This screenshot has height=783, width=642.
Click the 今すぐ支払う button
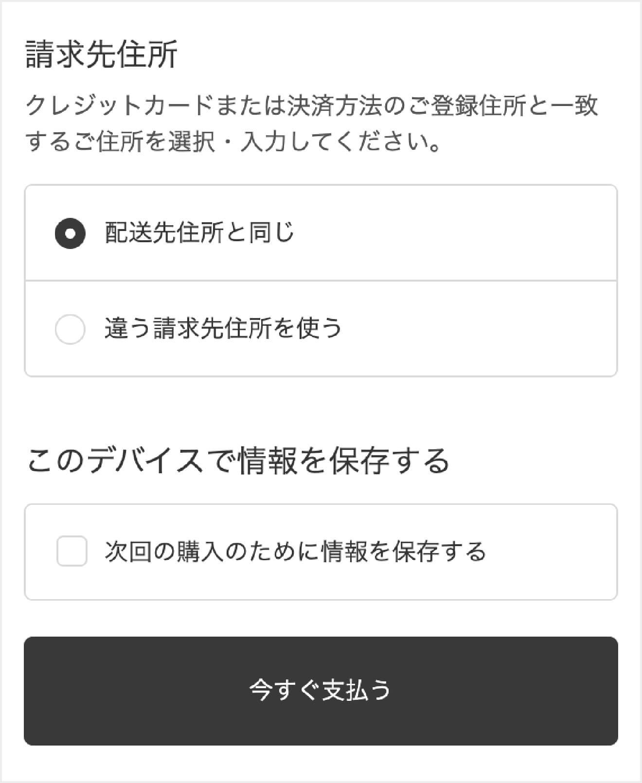coord(321,691)
